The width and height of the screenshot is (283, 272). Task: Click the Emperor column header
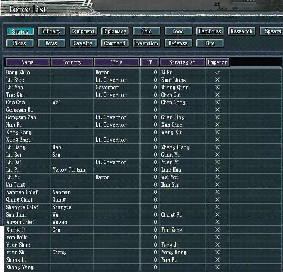click(x=217, y=62)
